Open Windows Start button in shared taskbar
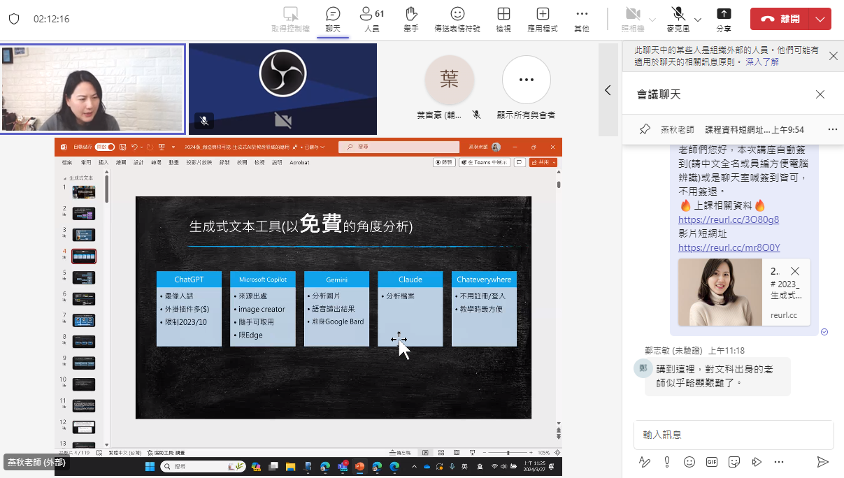Viewport: 844px width, 478px height. click(x=150, y=466)
